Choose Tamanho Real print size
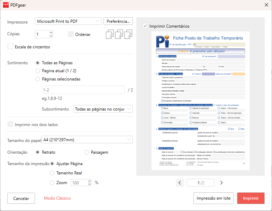 click(x=52, y=173)
